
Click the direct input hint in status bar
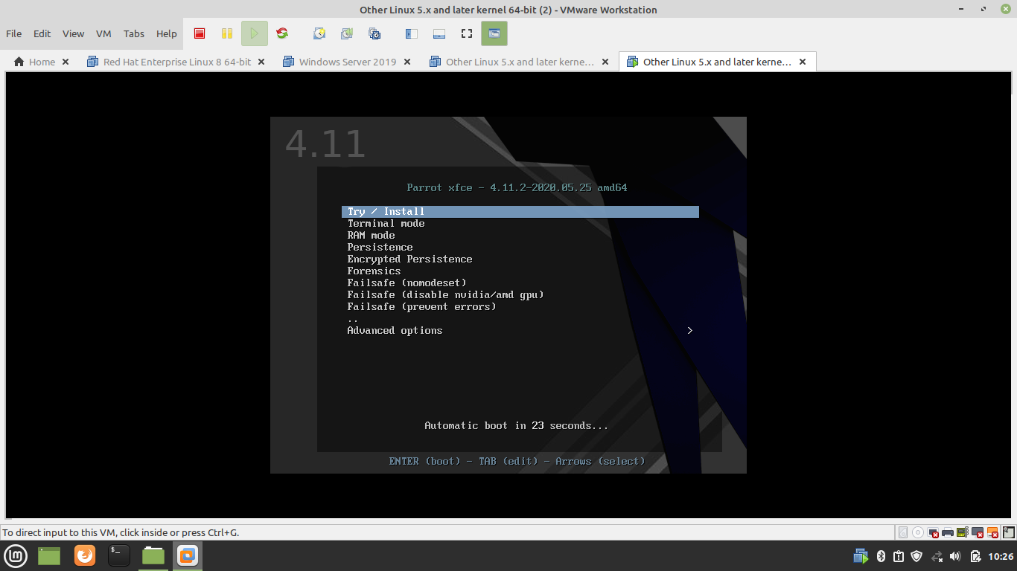click(x=121, y=532)
